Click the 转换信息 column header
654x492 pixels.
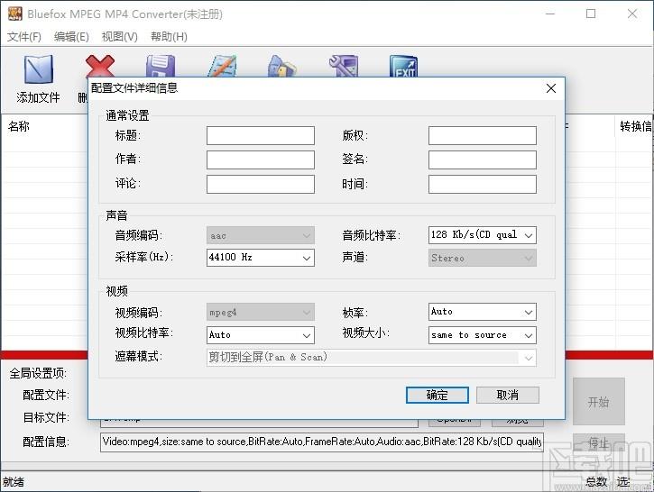pyautogui.click(x=635, y=126)
